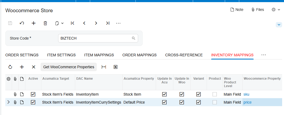
Task: Go to the next record
Action: point(96,23)
